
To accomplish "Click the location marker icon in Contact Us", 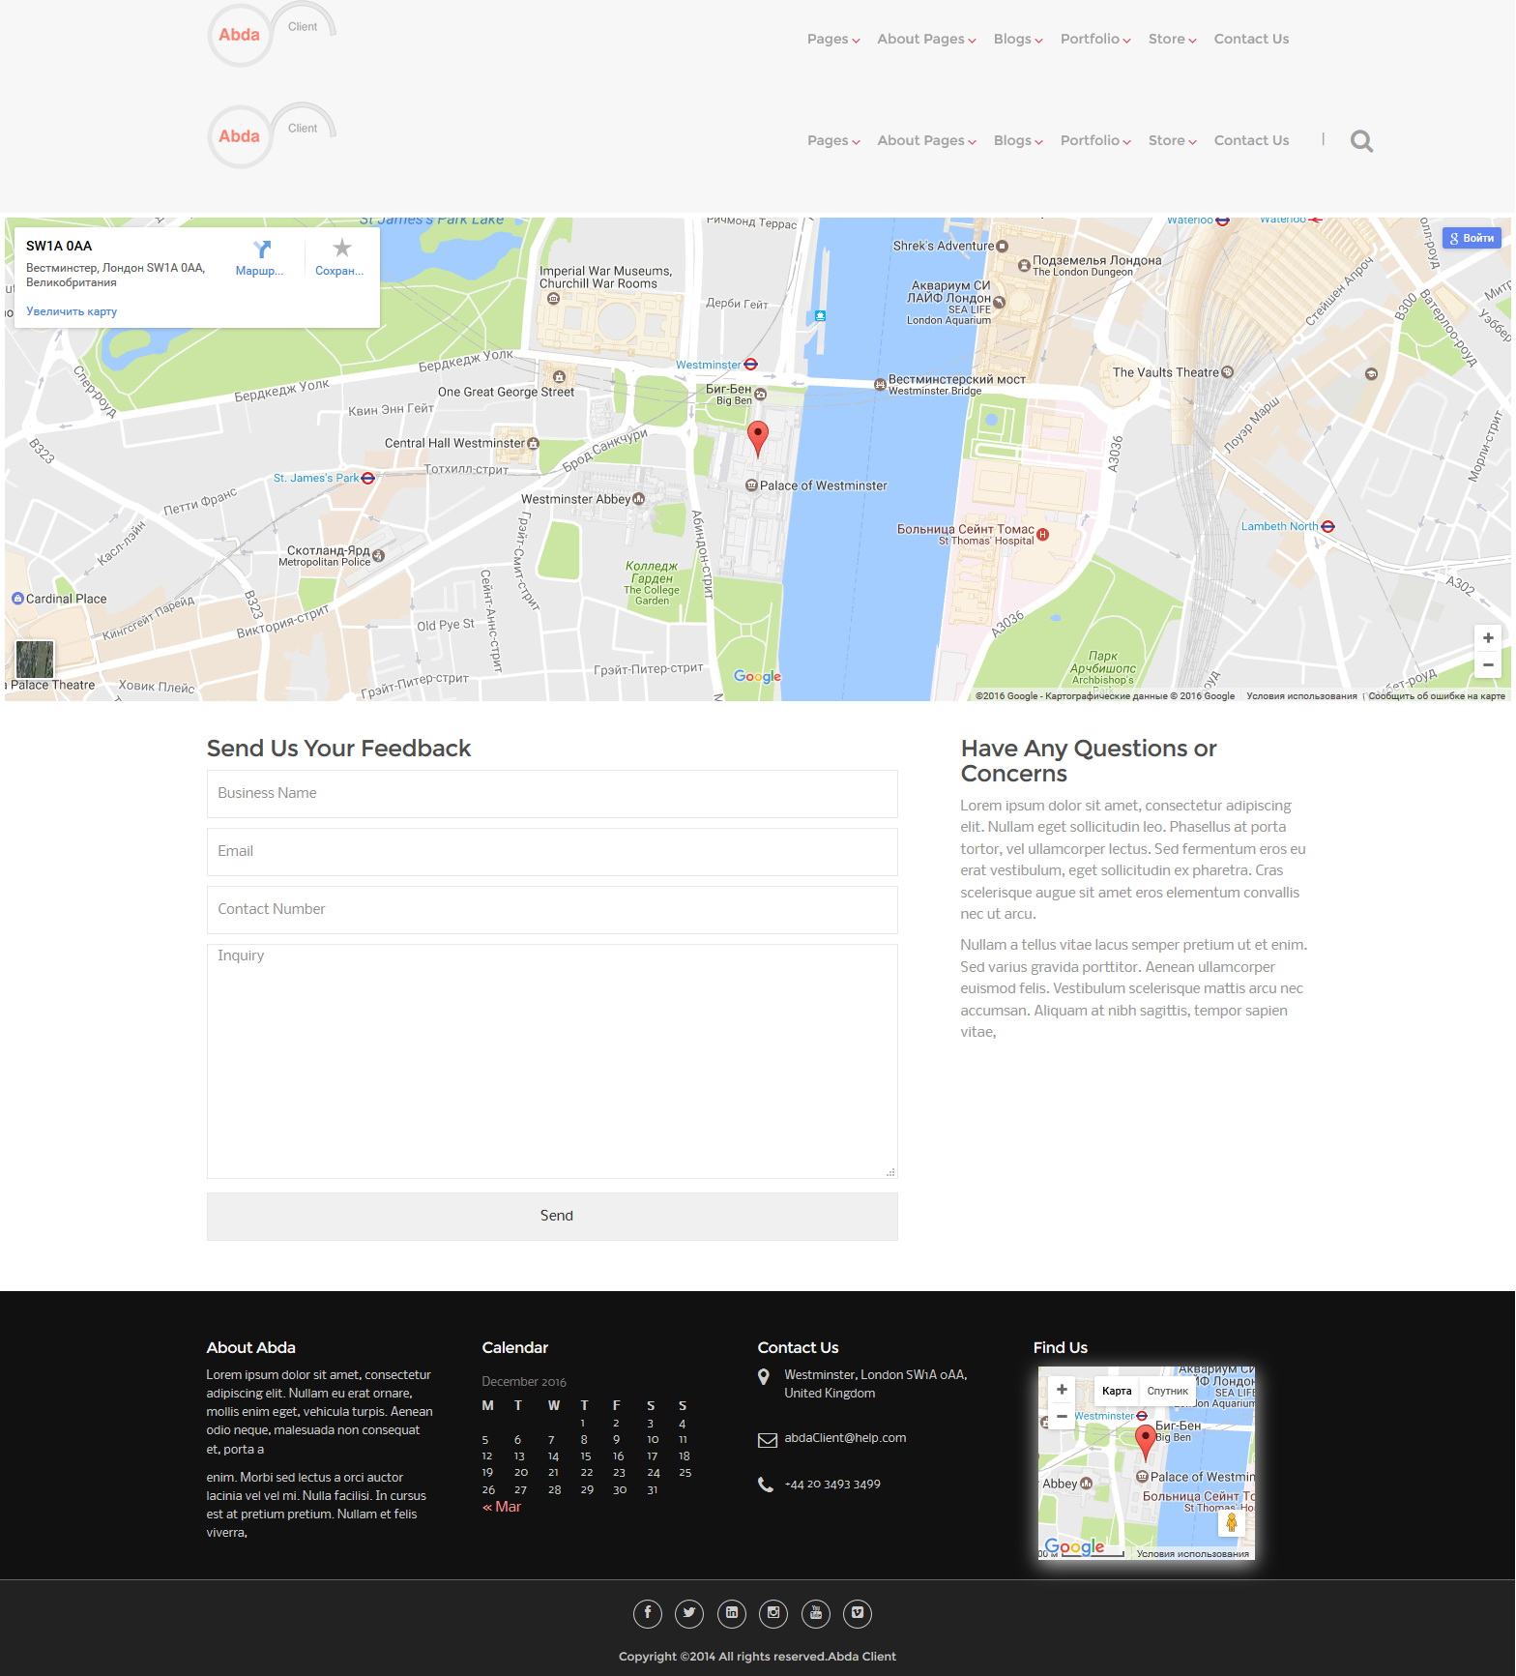I will coord(764,1377).
